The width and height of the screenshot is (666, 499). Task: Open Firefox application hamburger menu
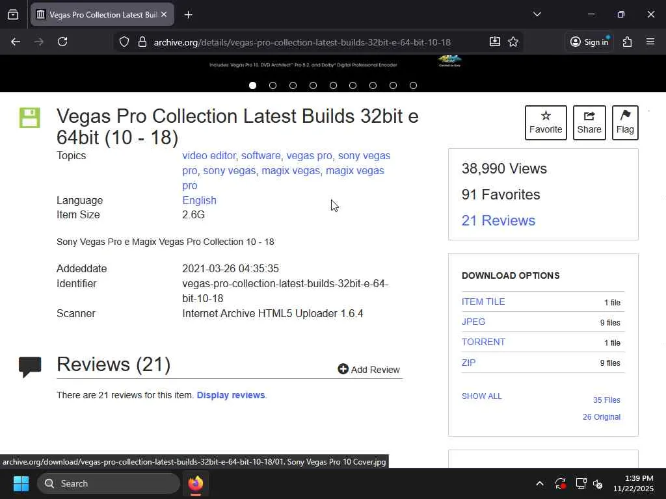click(650, 42)
